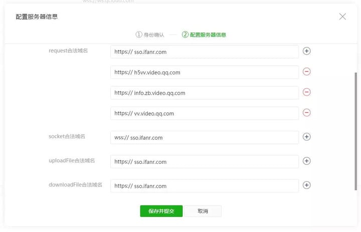Screen dimensions: 361x232
Task: Click the downloadFile合法域名 label
Action: pos(75,185)
